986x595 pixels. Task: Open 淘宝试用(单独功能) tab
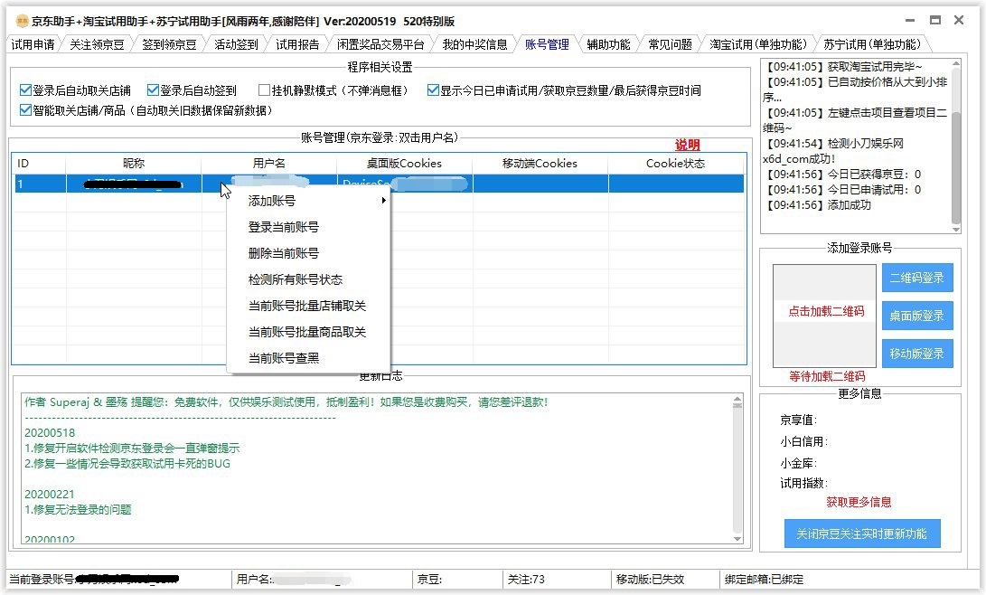click(x=758, y=44)
